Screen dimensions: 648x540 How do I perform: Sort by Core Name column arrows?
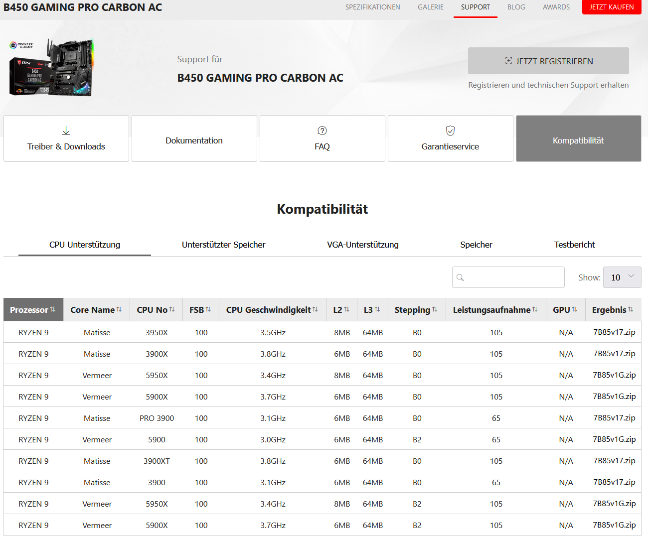coord(119,309)
